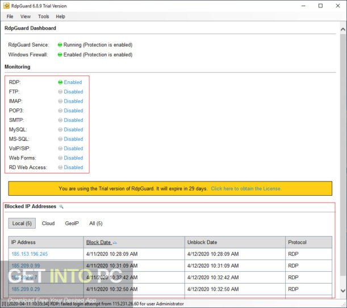Click the POP3 Disabled link
The height and width of the screenshot is (308, 347).
click(x=73, y=111)
